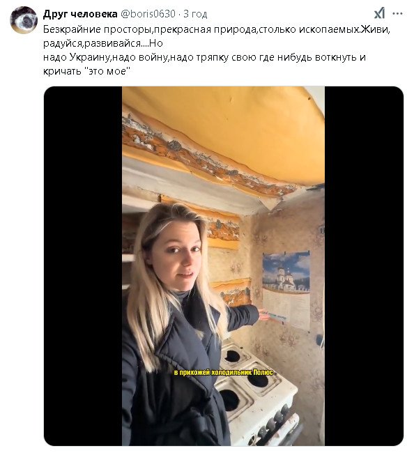Click the church calendar poster in video
This screenshot has height=455, width=414.
click(286, 290)
